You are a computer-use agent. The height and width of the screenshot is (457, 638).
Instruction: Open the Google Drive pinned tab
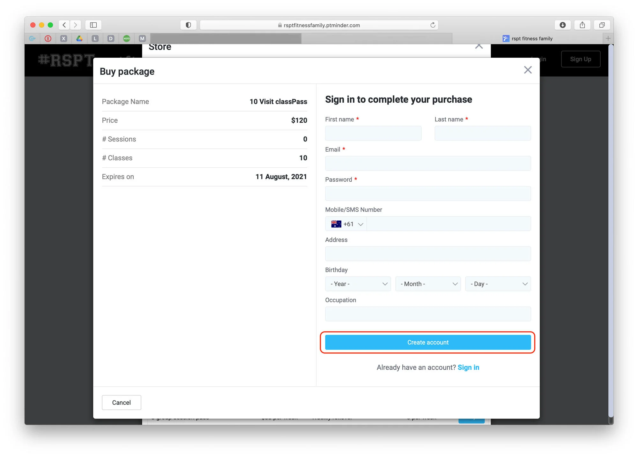[79, 39]
